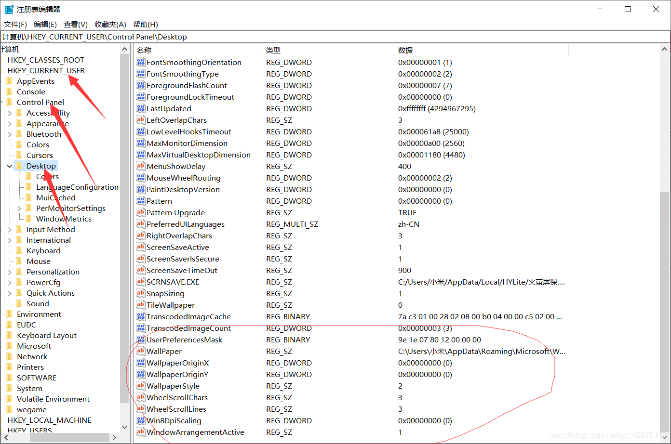Viewport: 671px width, 444px height.
Task: Open the 帮助(H) menu
Action: [x=146, y=24]
